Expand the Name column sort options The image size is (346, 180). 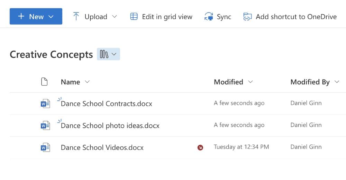point(87,82)
